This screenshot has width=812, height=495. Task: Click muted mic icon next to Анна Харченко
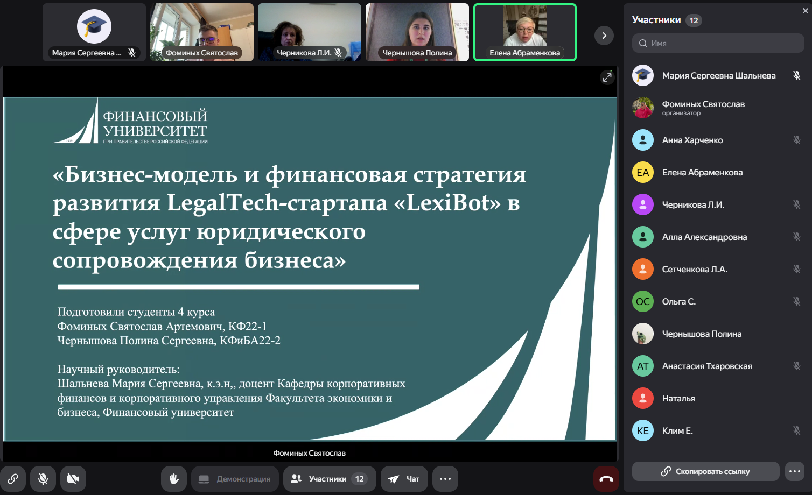(x=796, y=140)
